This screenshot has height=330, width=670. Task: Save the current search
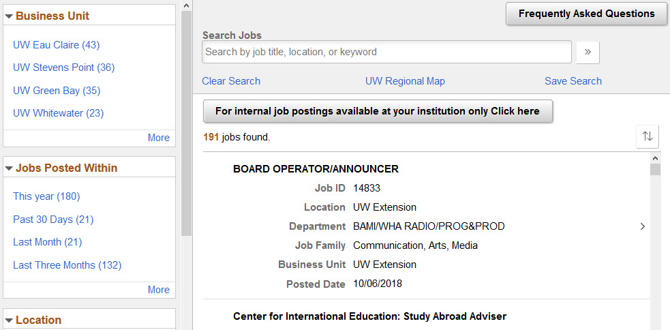point(573,81)
